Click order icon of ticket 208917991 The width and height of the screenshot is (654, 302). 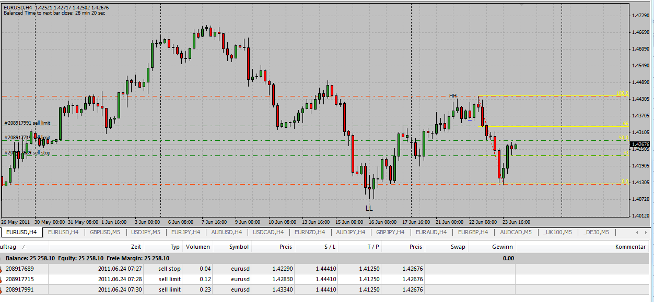[x=2, y=289]
